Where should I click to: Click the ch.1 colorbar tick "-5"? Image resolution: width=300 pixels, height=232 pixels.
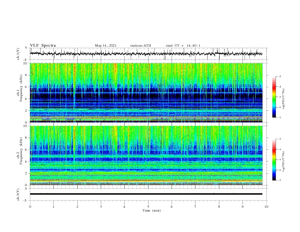(279, 97)
